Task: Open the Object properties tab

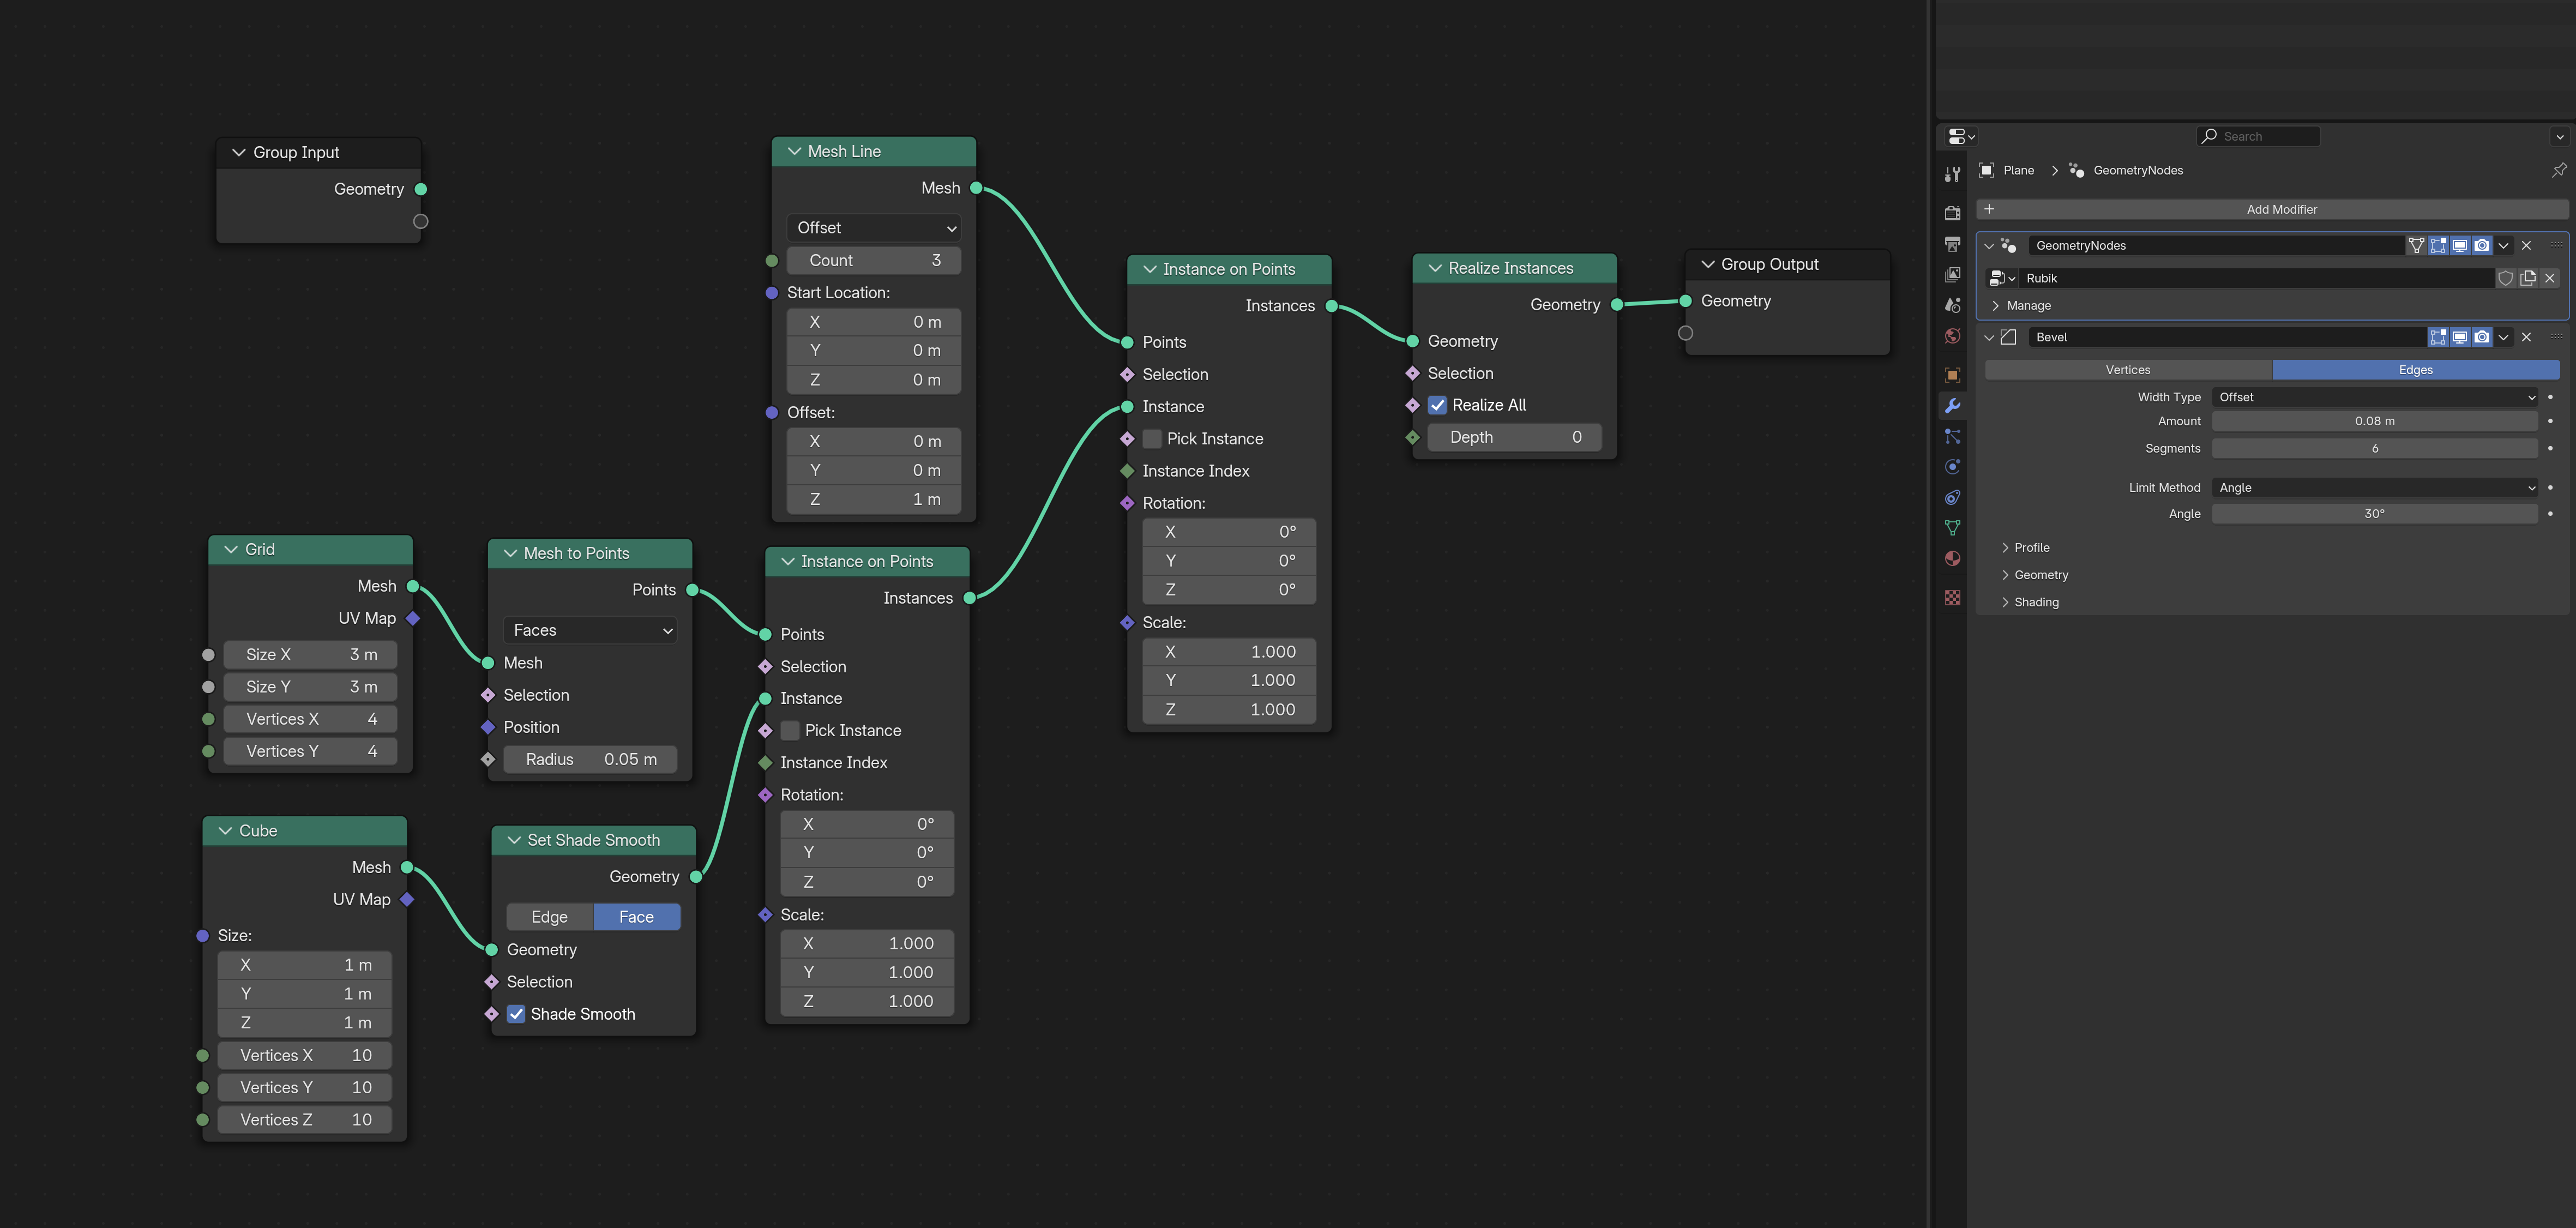Action: 1952,375
